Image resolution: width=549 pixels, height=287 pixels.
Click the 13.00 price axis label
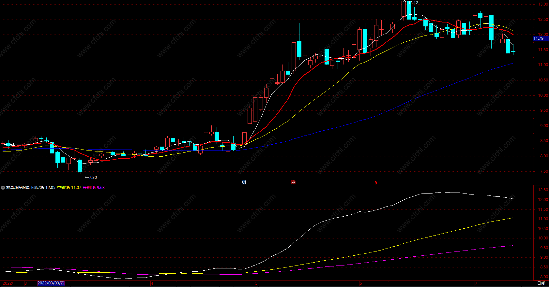click(x=543, y=4)
